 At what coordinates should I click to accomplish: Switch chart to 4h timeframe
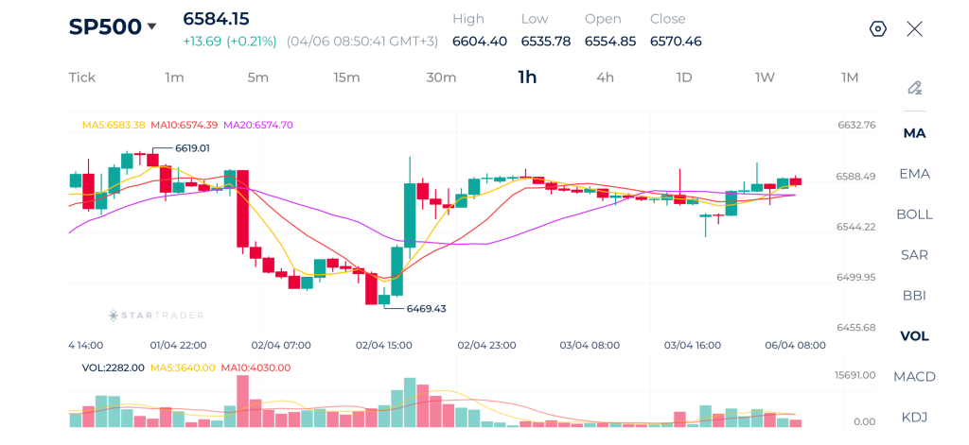[605, 77]
